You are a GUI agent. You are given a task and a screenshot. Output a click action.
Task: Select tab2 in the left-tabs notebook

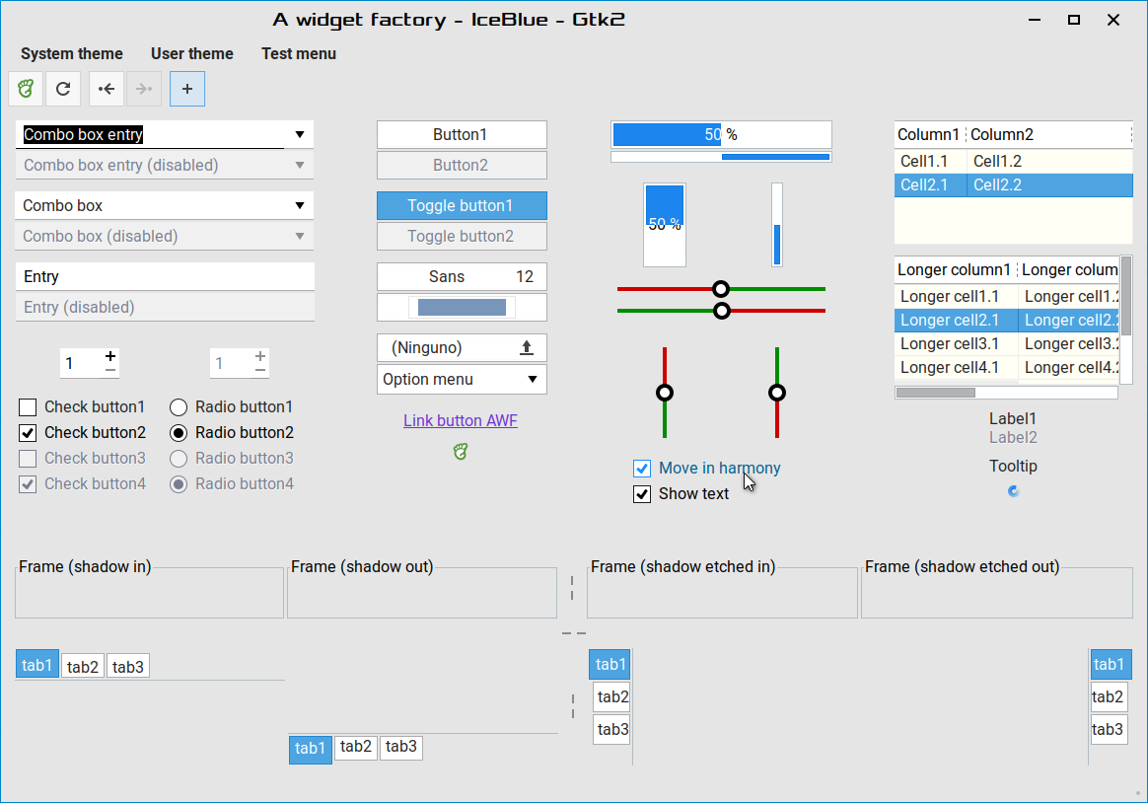(x=612, y=696)
